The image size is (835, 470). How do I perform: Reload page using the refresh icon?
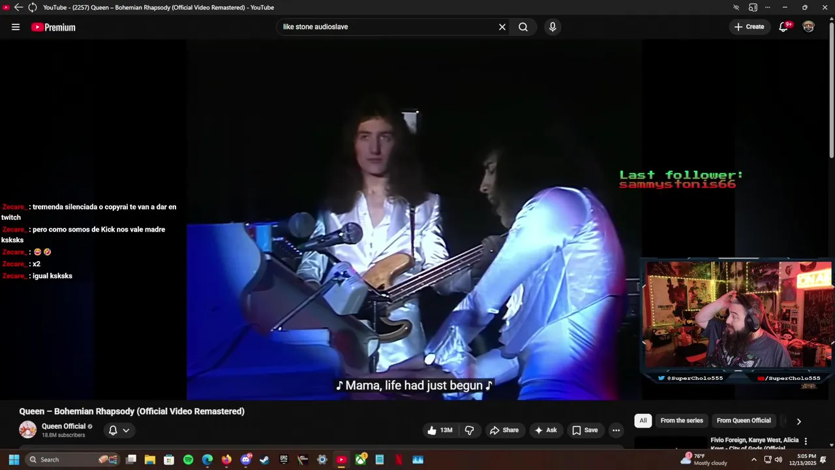[x=32, y=7]
